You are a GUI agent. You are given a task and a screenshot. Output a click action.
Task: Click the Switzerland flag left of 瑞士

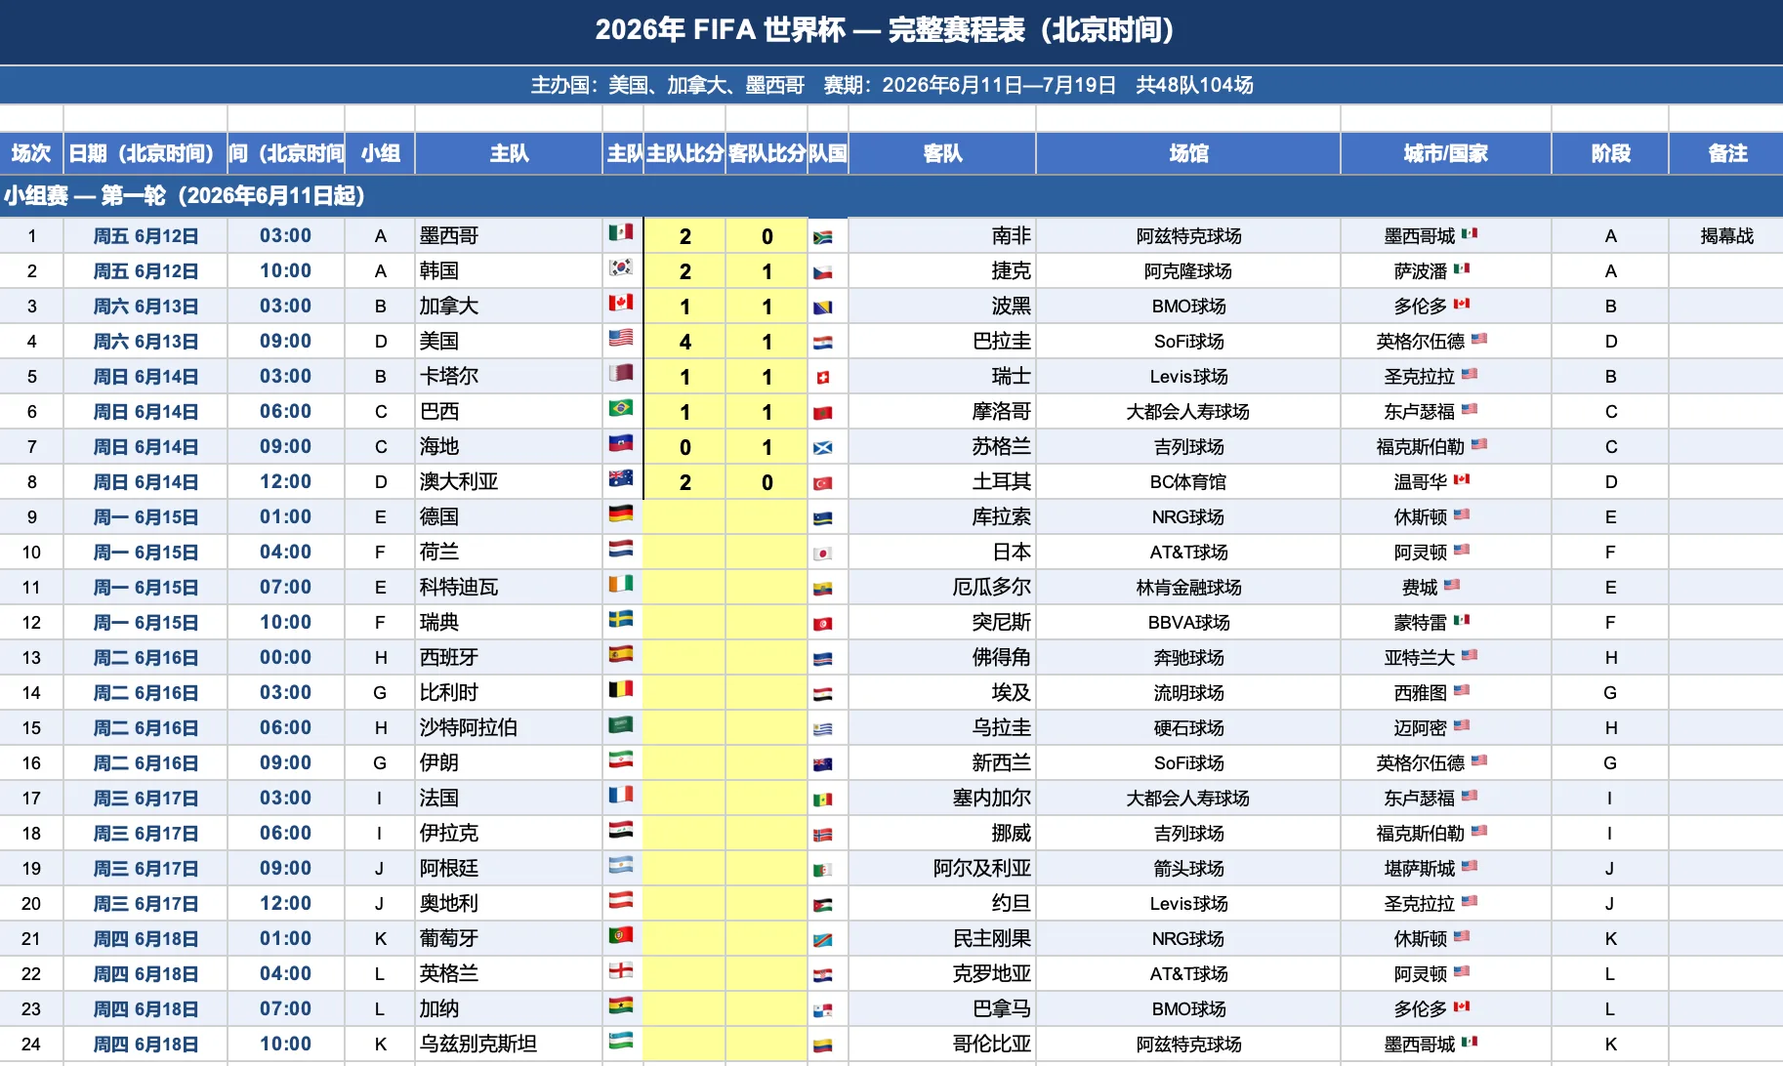(x=823, y=378)
